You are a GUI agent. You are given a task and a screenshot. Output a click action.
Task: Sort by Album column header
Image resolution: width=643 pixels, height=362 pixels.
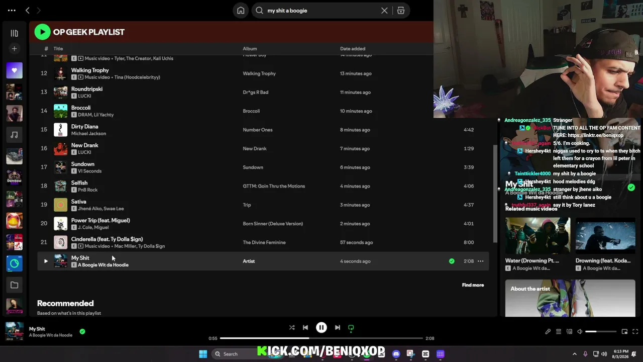click(250, 49)
